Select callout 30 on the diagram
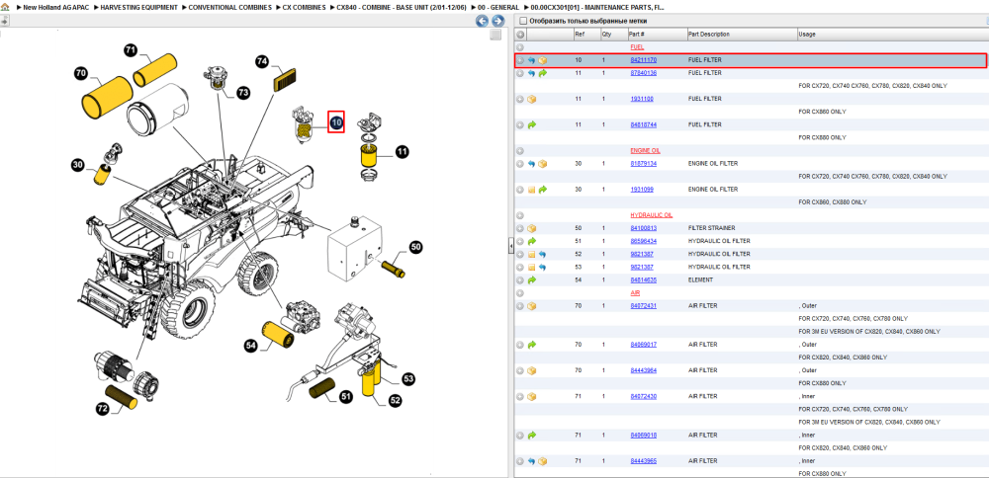Image resolution: width=989 pixels, height=478 pixels. (x=78, y=166)
